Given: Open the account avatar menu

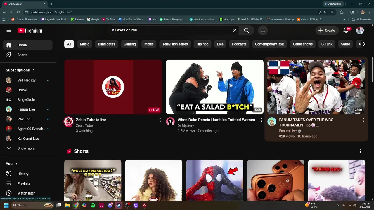Looking at the screenshot, I should [x=360, y=30].
